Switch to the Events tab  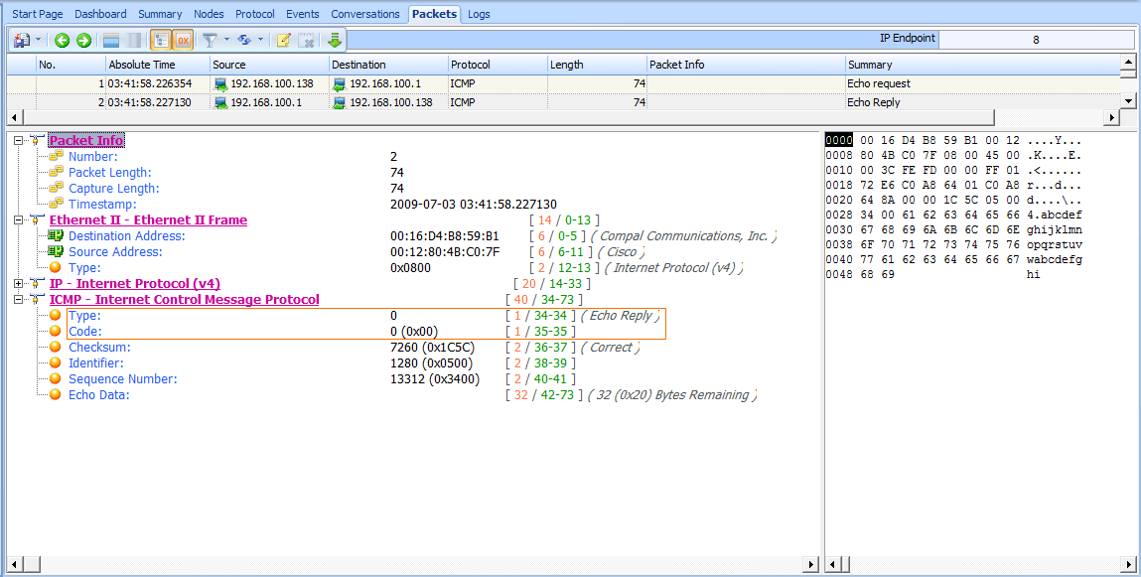pyautogui.click(x=303, y=14)
